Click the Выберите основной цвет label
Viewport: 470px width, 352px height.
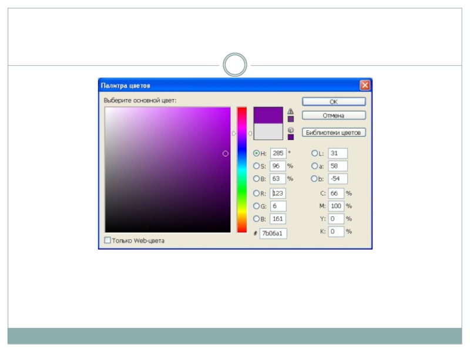click(140, 100)
